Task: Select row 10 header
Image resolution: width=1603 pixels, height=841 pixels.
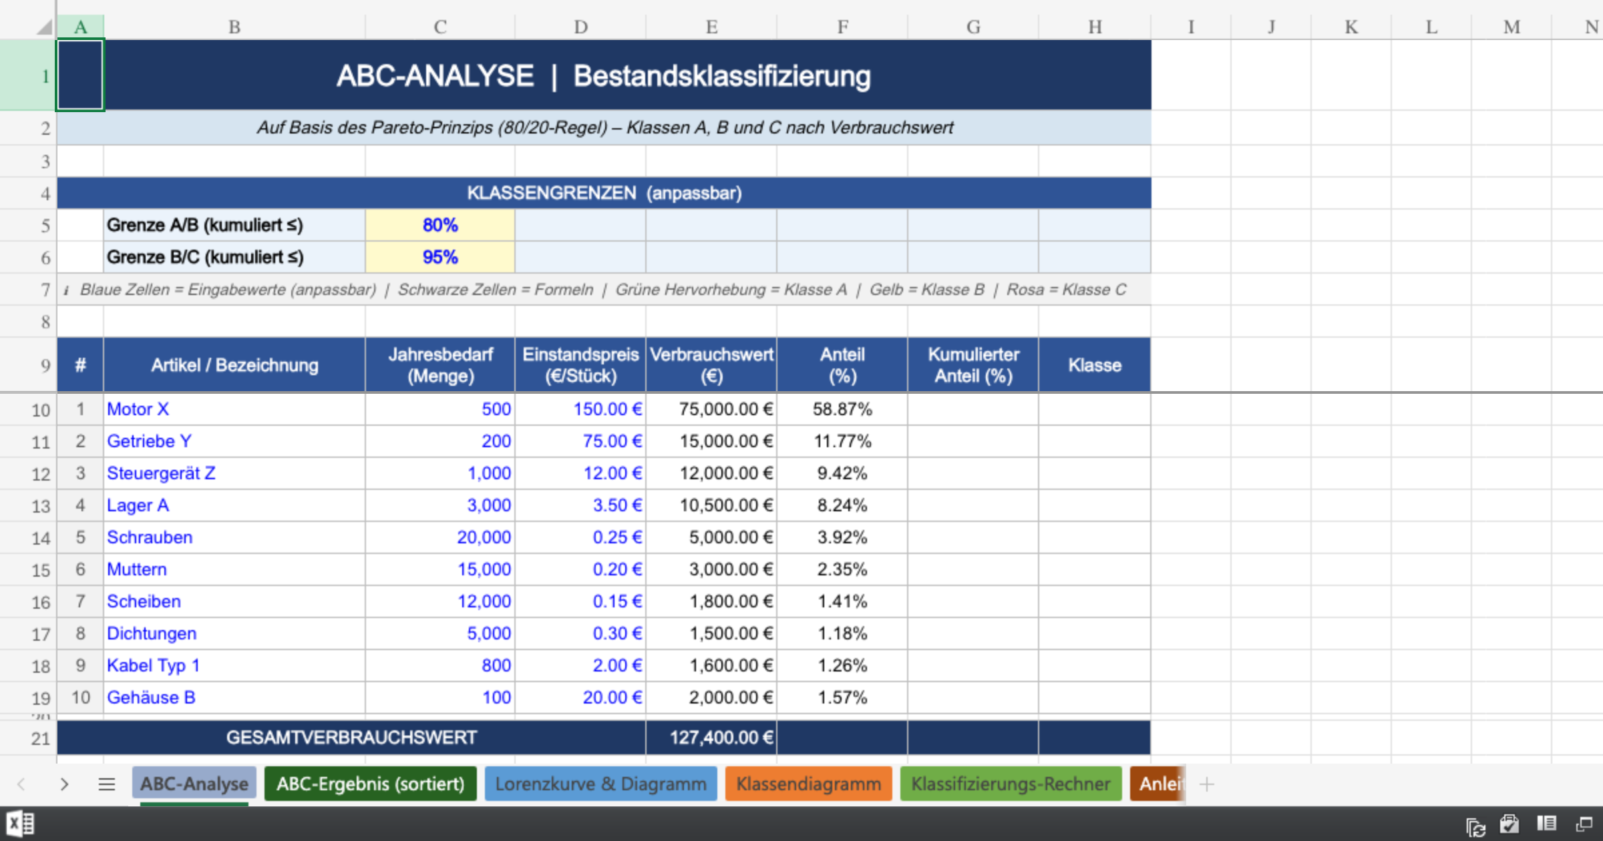Action: 28,410
